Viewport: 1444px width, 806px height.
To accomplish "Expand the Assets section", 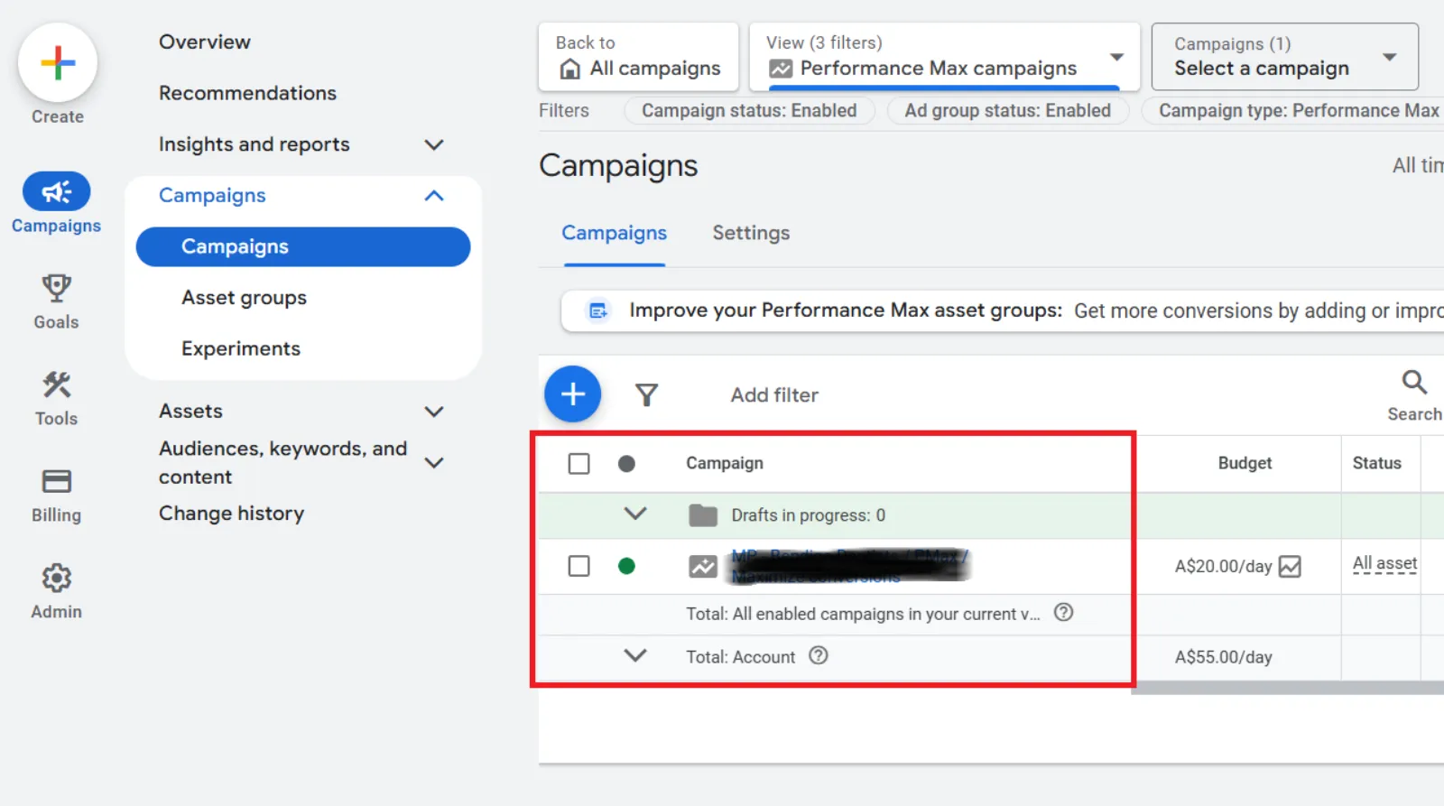I will (434, 412).
